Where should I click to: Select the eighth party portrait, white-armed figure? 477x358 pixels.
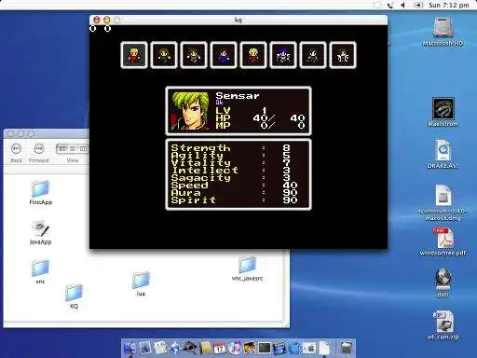(343, 55)
